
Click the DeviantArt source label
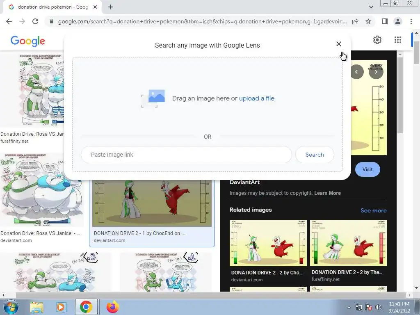click(x=244, y=182)
